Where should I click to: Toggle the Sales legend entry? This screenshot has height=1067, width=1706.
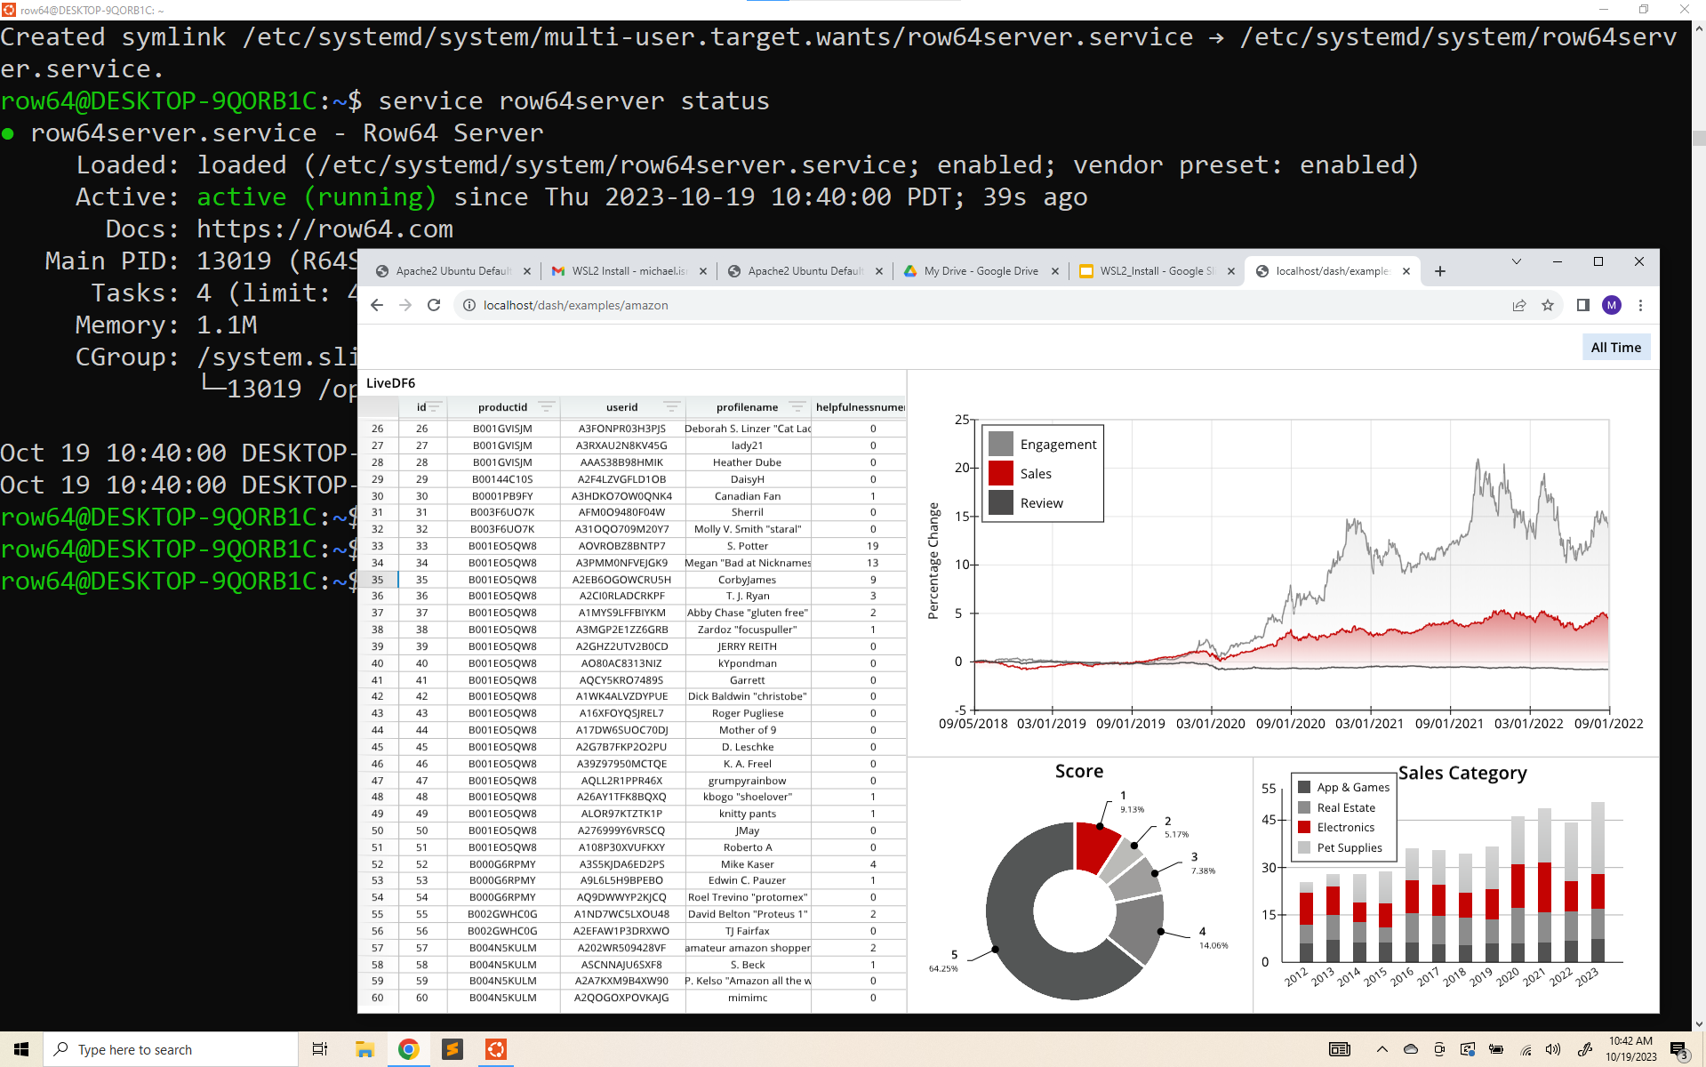pyautogui.click(x=1020, y=473)
